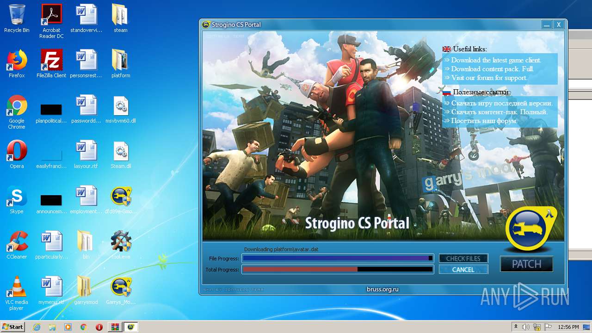Click the CHECK FILES button
Image resolution: width=592 pixels, height=333 pixels.
tap(463, 259)
